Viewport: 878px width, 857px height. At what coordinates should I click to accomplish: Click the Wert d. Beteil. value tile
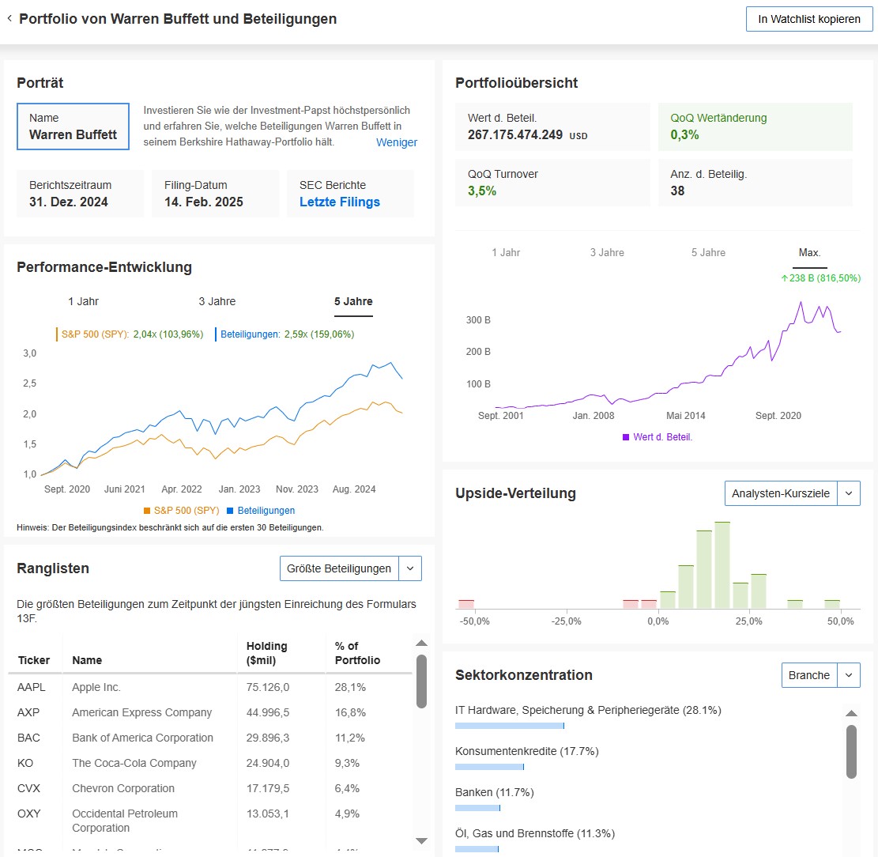pos(552,126)
